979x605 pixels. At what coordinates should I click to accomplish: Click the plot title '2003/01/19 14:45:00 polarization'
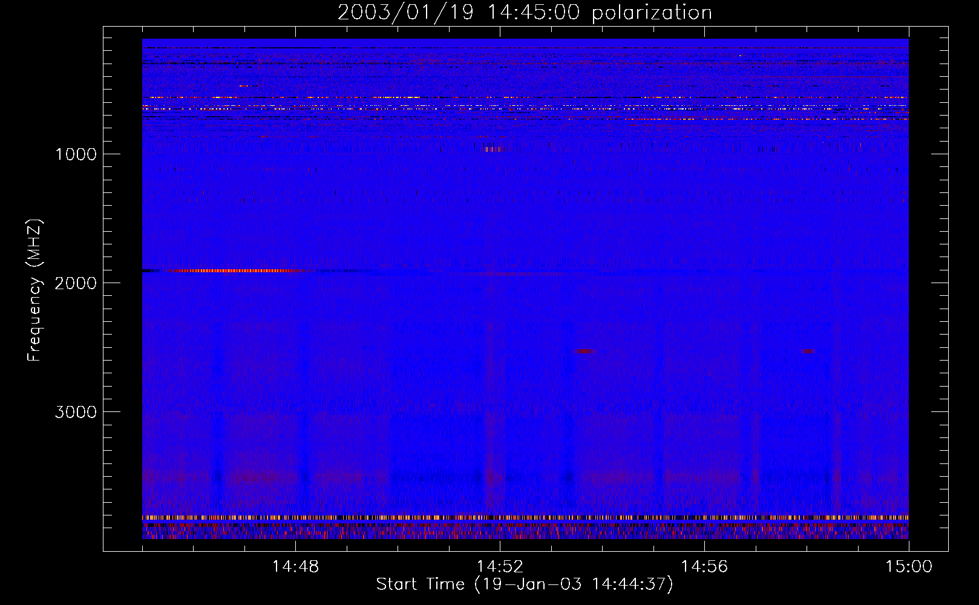click(525, 13)
